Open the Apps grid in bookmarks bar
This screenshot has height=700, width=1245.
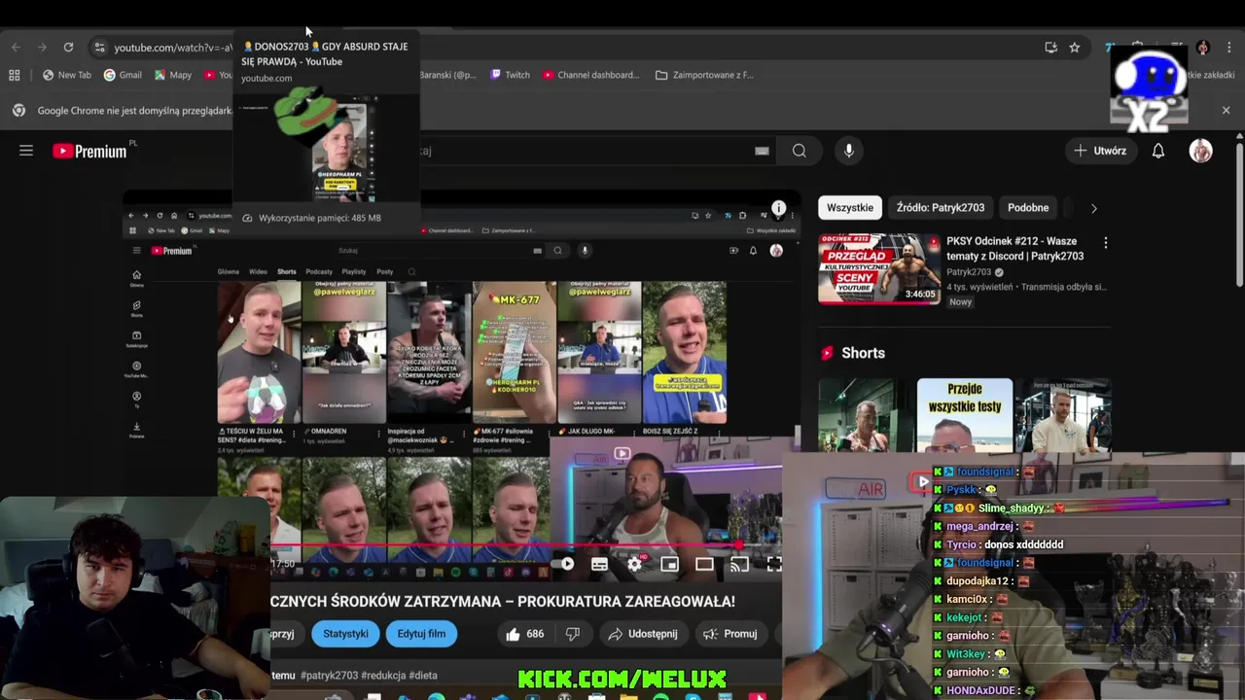pyautogui.click(x=15, y=75)
